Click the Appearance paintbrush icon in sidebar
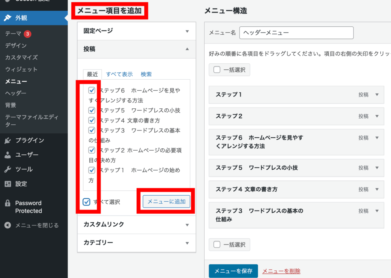 [x=8, y=18]
